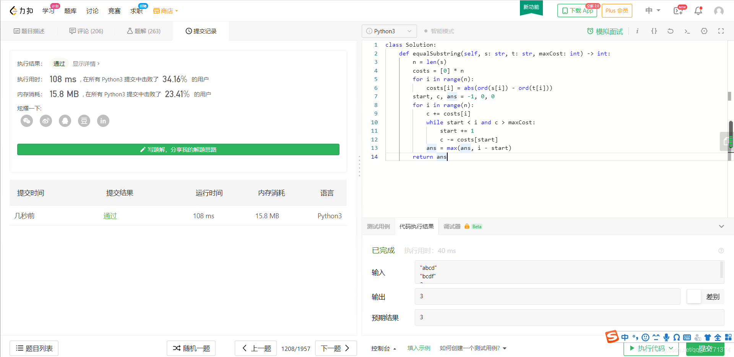The width and height of the screenshot is (734, 357).
Task: Open 题库 in top navigation
Action: tap(70, 11)
